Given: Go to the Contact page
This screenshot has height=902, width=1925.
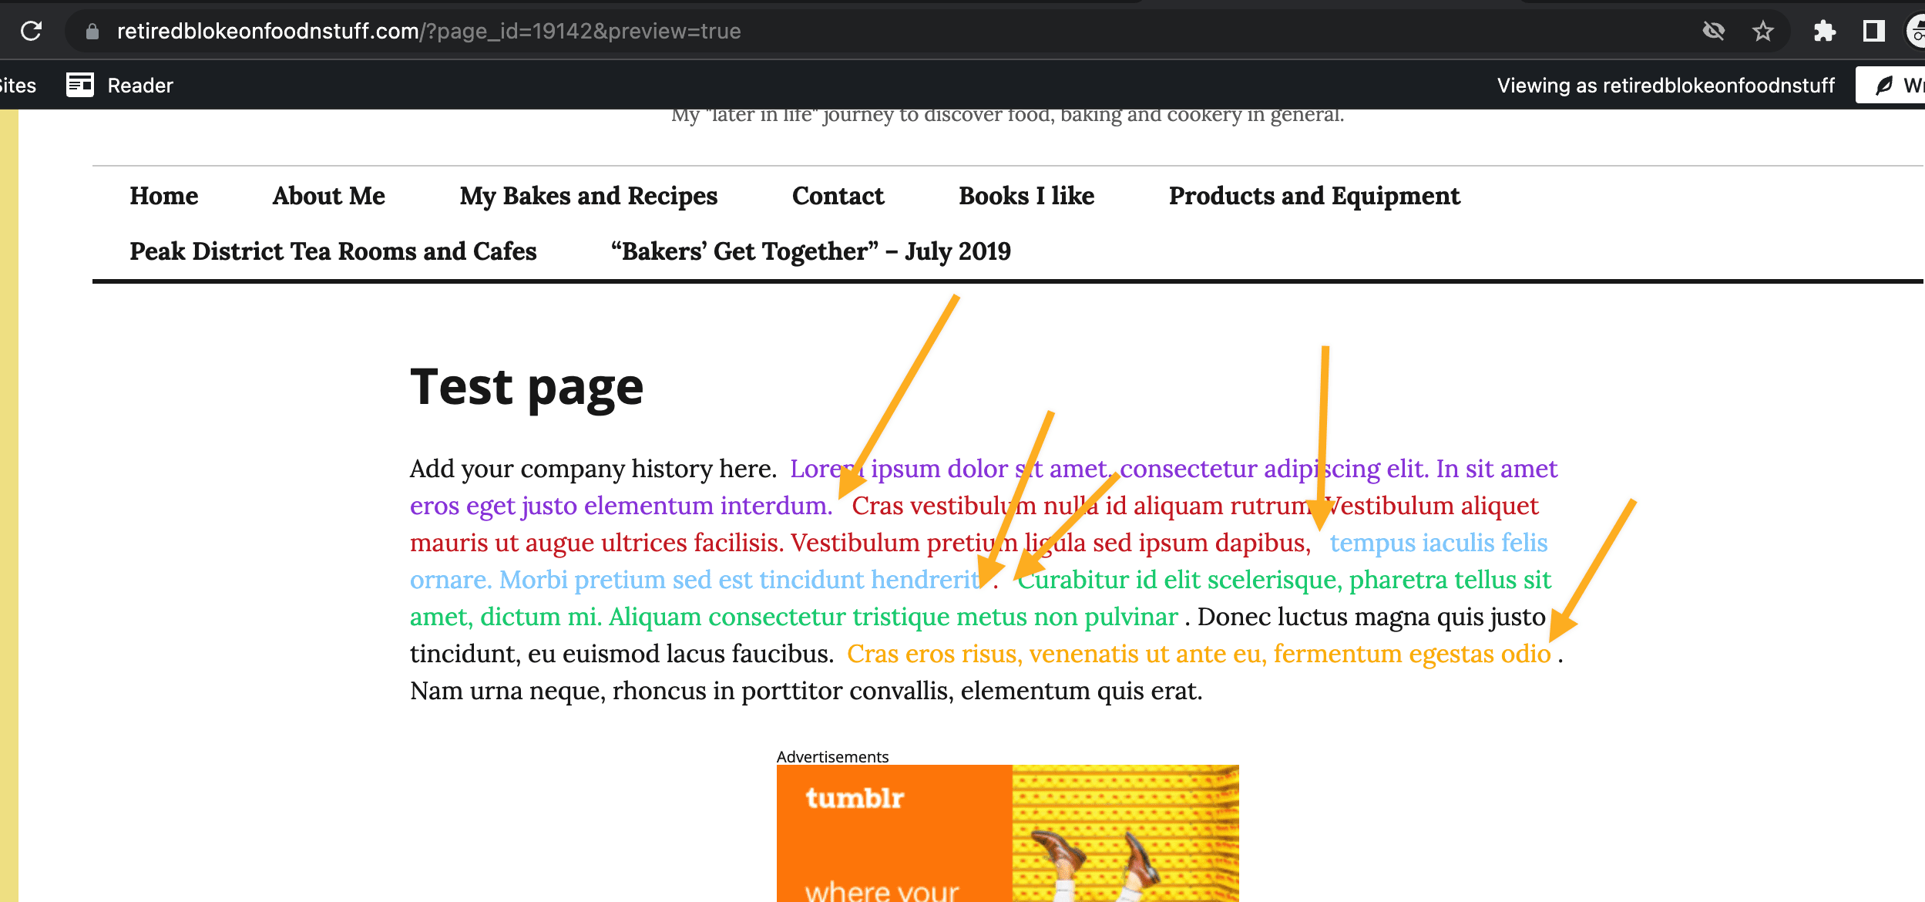Looking at the screenshot, I should coord(837,197).
